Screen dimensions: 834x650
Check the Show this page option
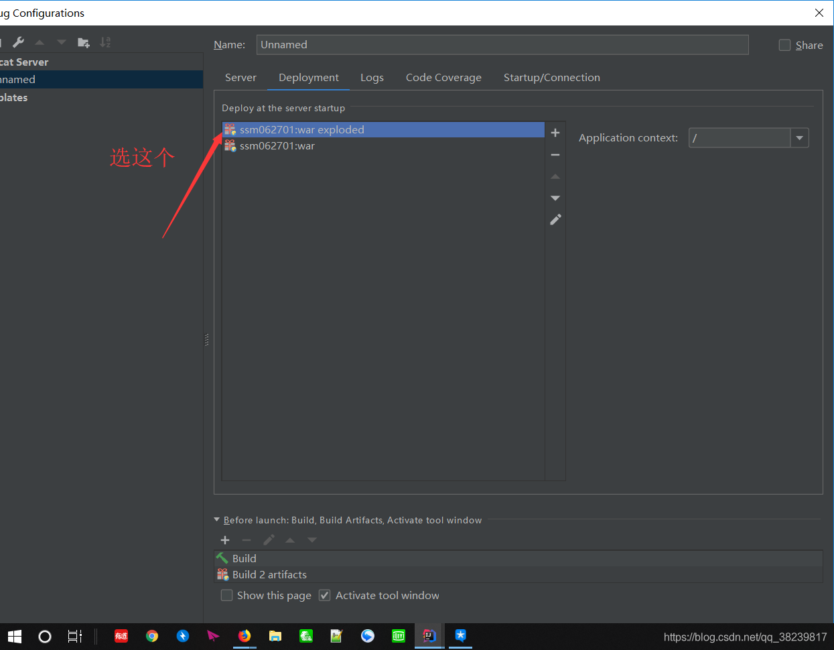(227, 595)
